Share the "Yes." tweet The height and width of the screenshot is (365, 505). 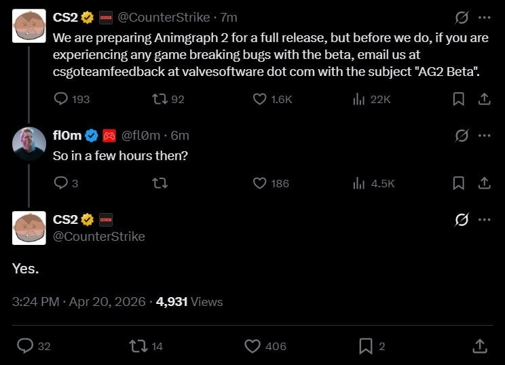pos(481,346)
